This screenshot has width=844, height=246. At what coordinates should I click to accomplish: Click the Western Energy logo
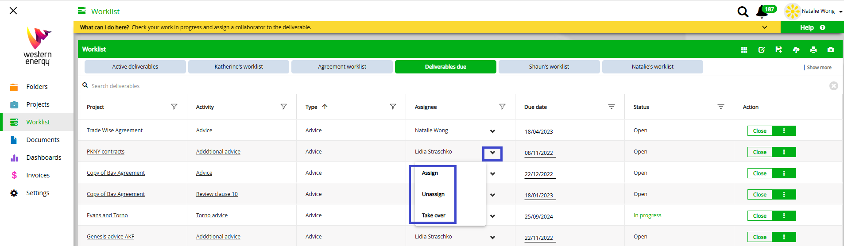38,46
